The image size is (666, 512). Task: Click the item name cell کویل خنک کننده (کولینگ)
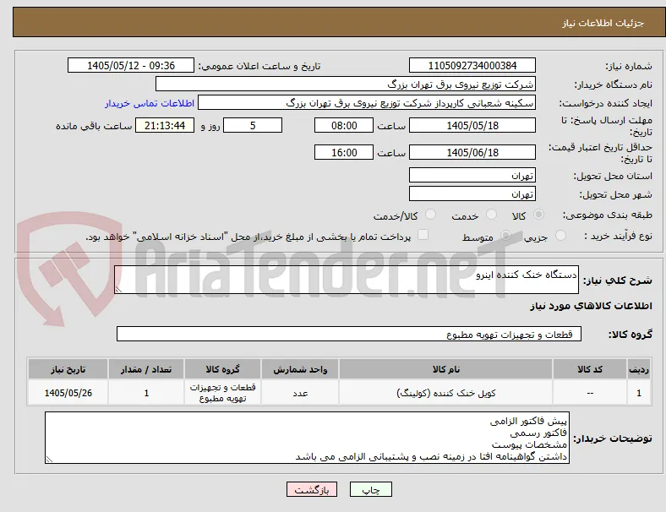[445, 393]
